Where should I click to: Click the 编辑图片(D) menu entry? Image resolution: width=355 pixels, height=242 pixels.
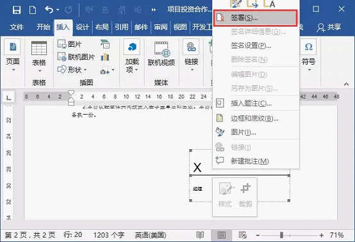pos(256,74)
